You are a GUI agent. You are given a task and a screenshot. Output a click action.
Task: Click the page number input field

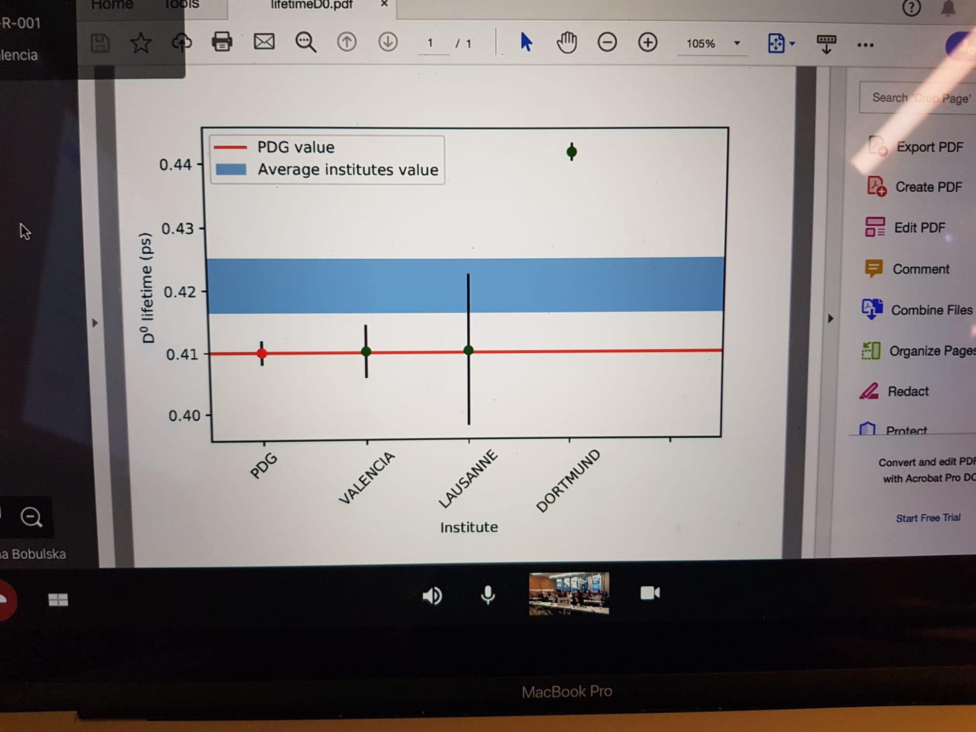point(431,44)
